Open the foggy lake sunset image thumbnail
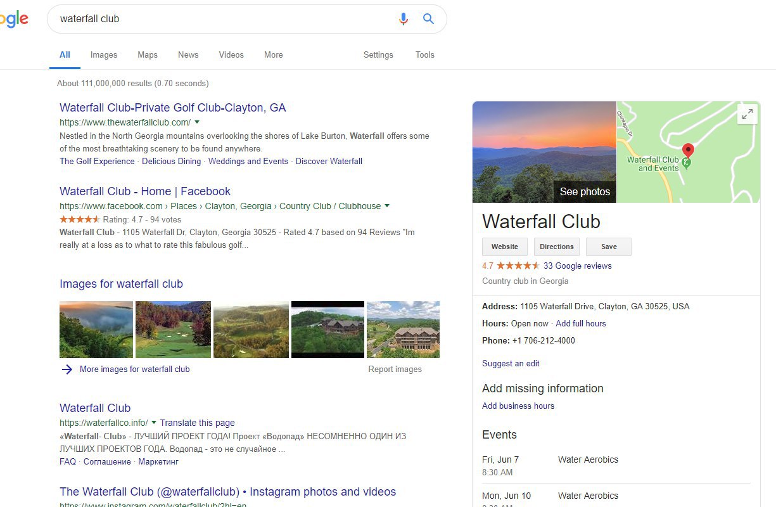This screenshot has height=507, width=776. coord(96,330)
